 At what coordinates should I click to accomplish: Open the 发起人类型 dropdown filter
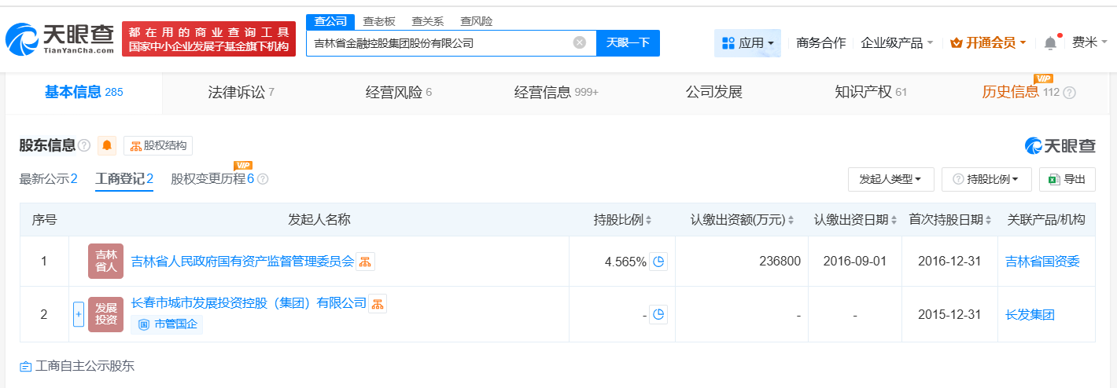(x=890, y=179)
